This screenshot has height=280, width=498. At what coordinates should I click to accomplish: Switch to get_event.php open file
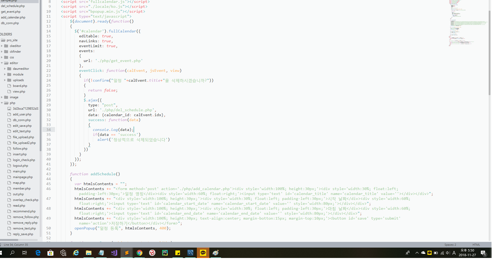point(11,12)
